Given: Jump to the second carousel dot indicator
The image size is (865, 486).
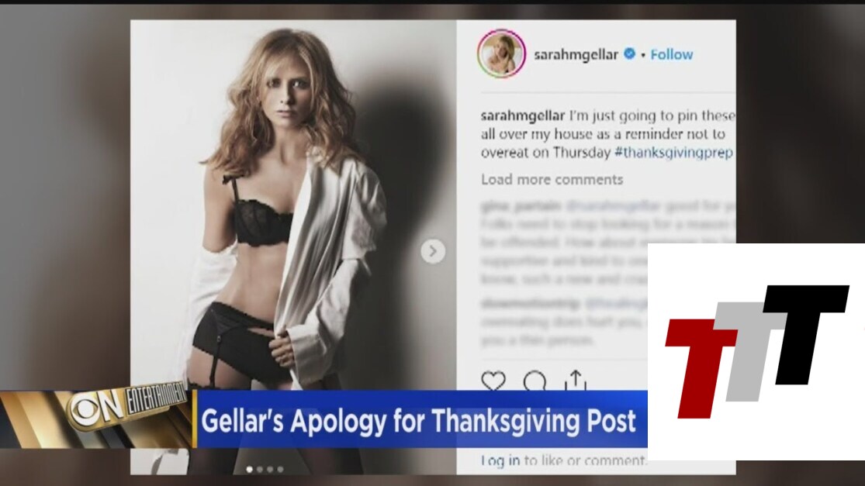Looking at the screenshot, I should [260, 470].
